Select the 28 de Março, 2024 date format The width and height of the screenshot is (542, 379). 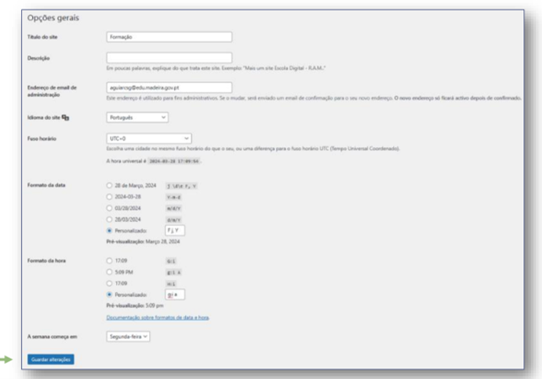pos(109,185)
